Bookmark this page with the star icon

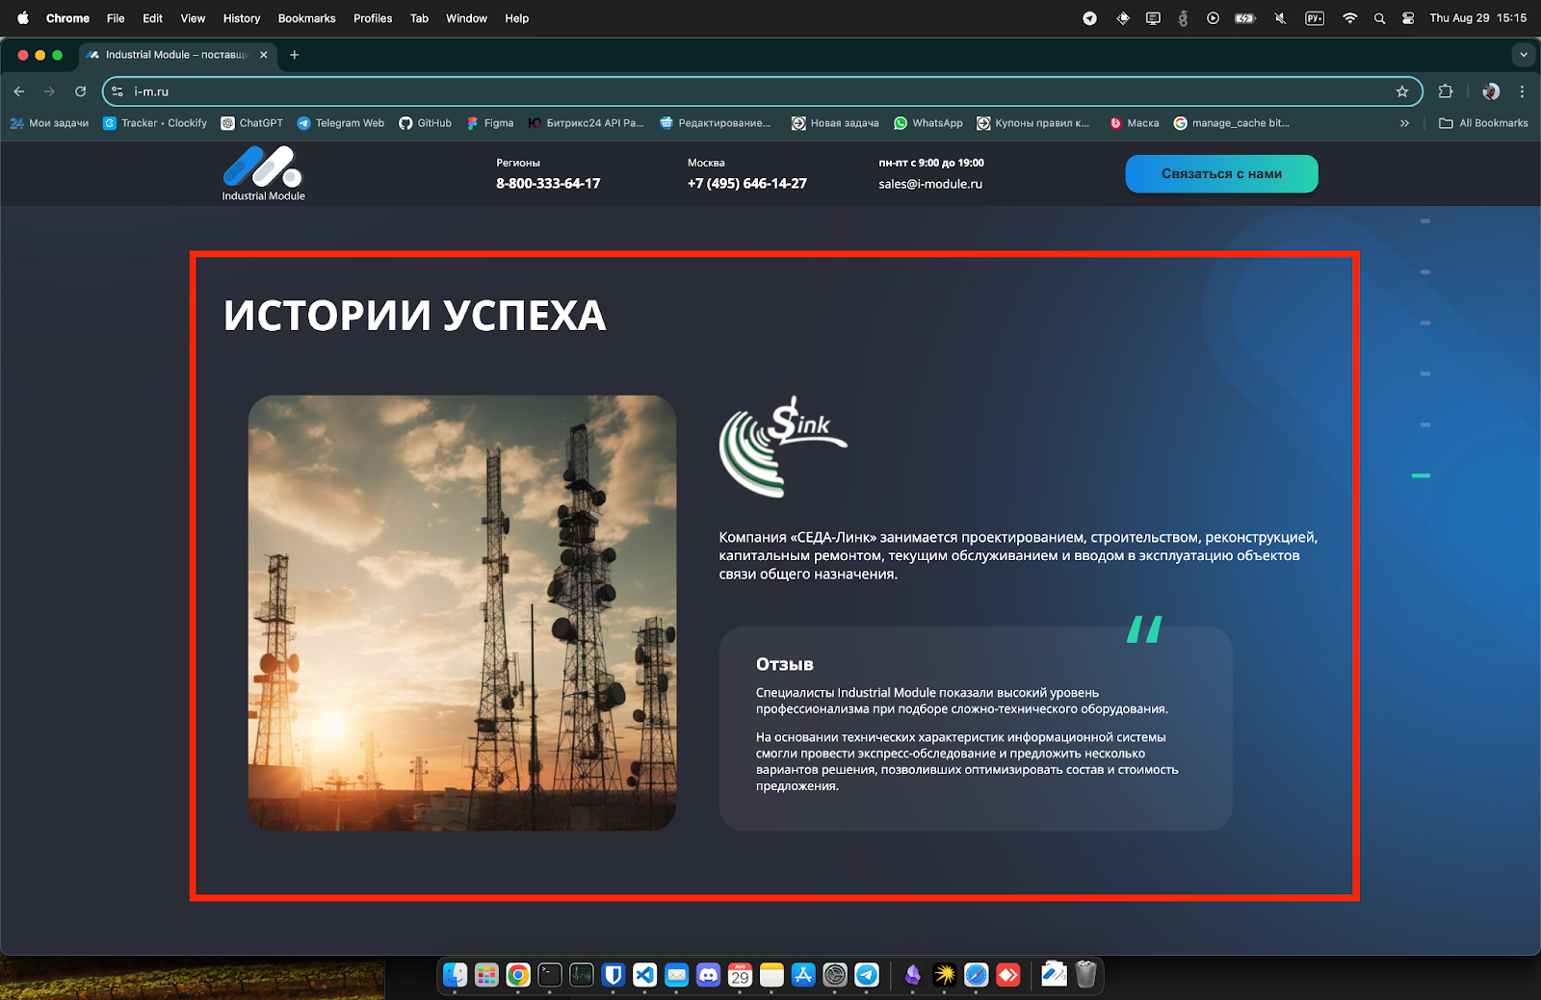[1402, 91]
